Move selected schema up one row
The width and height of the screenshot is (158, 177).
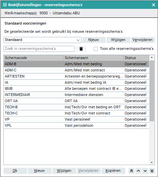(138, 171)
